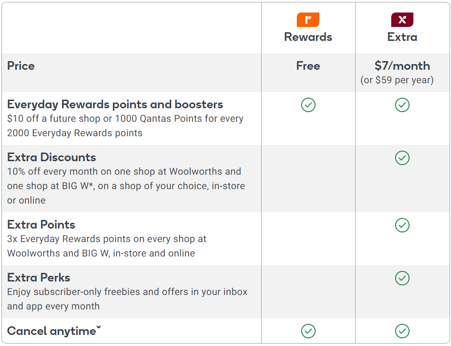Click the Cancel anytime footnote marker
This screenshot has width=451, height=346.
99,327
